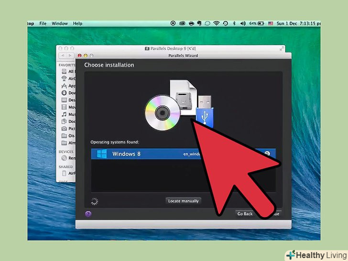Click the Go Back button
348x261 pixels.
click(x=245, y=214)
